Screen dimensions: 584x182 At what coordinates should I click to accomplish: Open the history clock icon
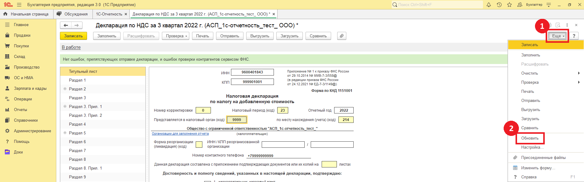[x=499, y=5]
